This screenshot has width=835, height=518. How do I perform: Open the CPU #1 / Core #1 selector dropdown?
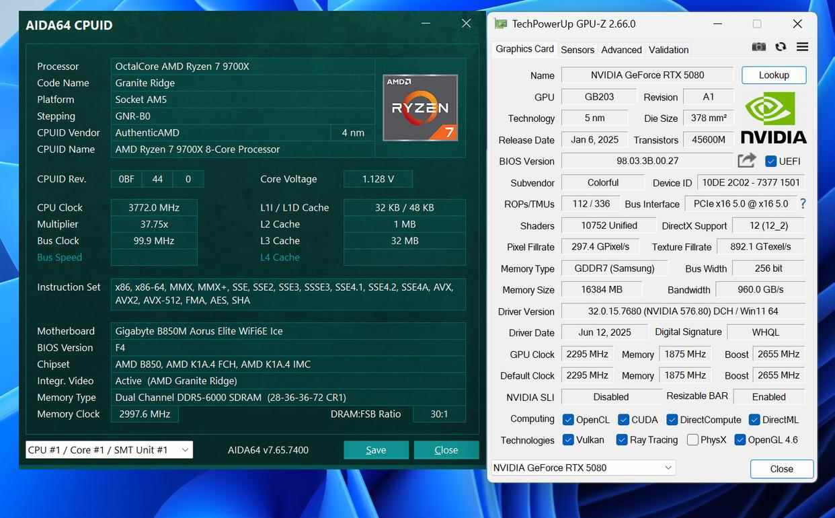click(x=109, y=450)
